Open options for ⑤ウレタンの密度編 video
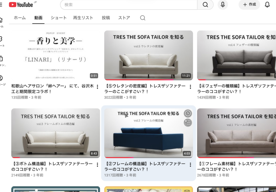The width and height of the screenshot is (276, 192). tap(190, 87)
